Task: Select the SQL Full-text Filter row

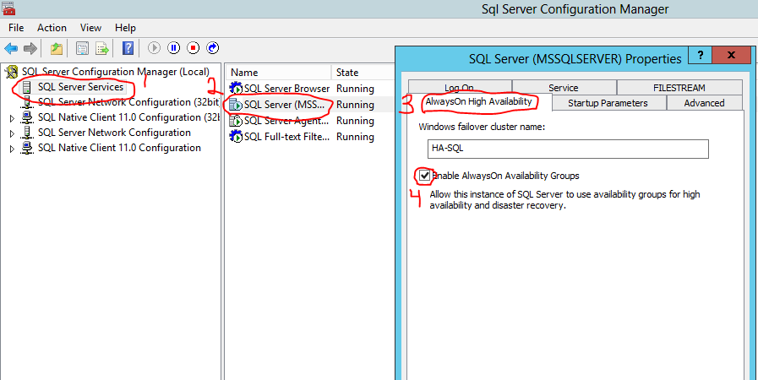Action: (309, 136)
